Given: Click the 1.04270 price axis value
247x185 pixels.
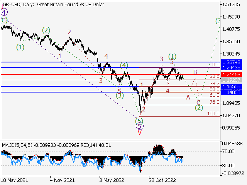Looking at the screenshot, I should point(231,116).
